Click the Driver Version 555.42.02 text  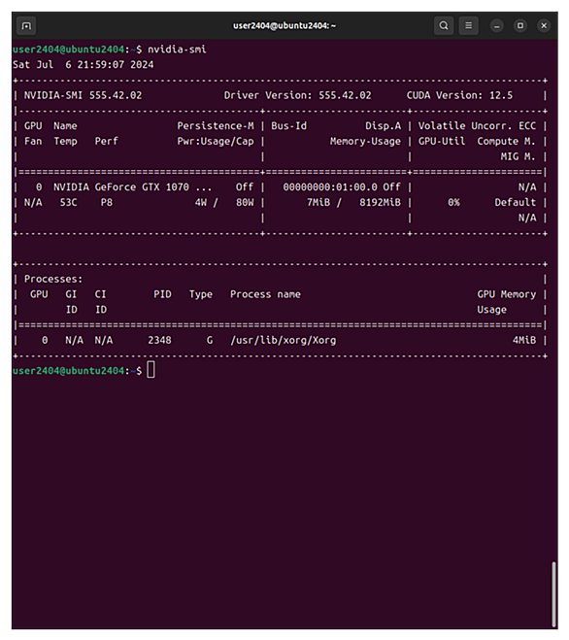click(x=297, y=95)
